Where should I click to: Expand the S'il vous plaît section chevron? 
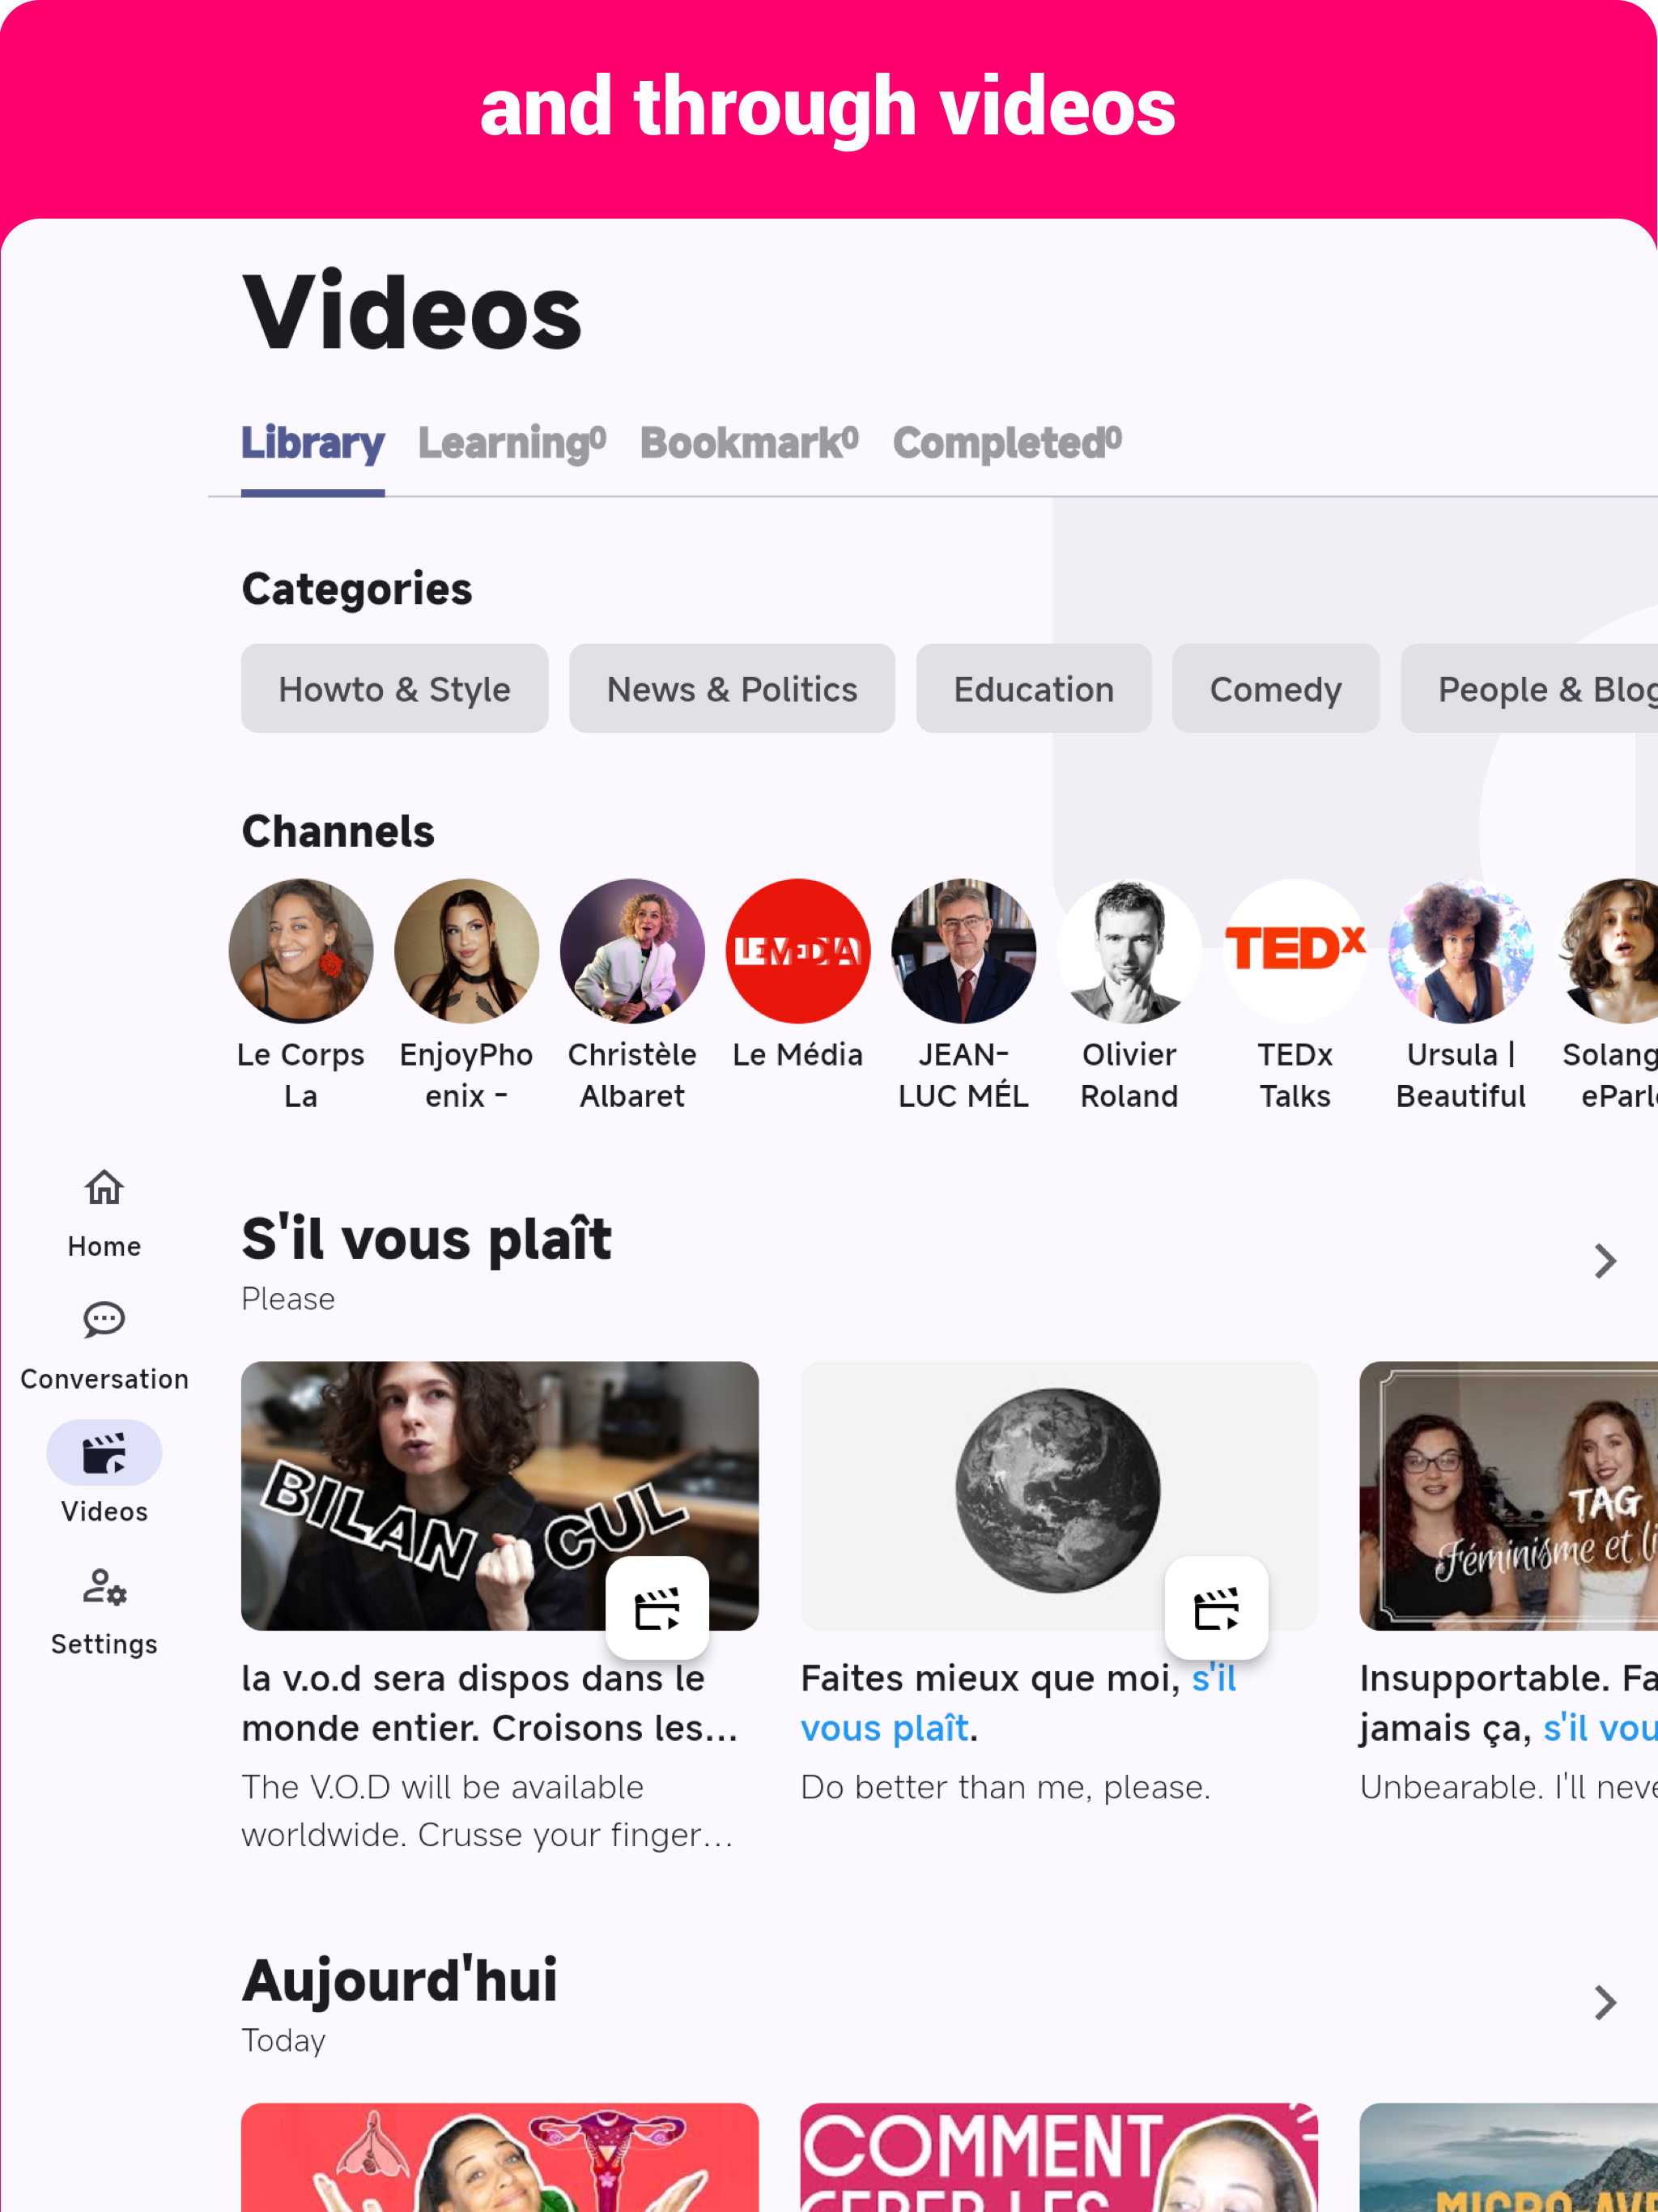pos(1605,1261)
